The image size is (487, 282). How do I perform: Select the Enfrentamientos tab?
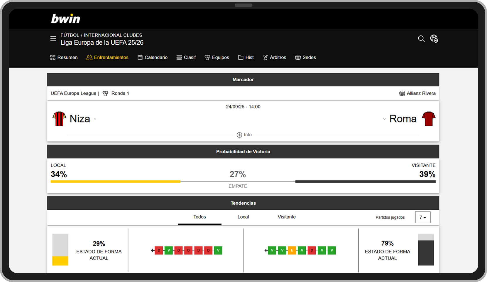(107, 57)
